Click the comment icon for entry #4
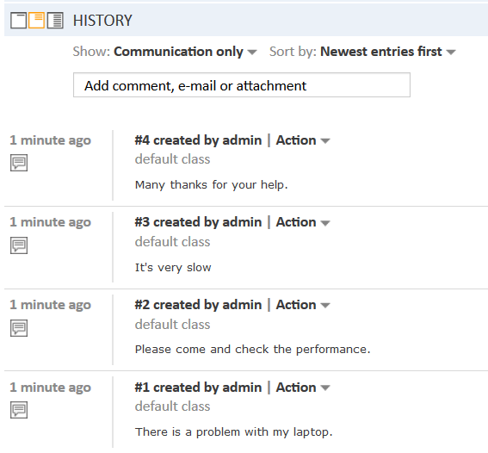The image size is (488, 453). 19,163
